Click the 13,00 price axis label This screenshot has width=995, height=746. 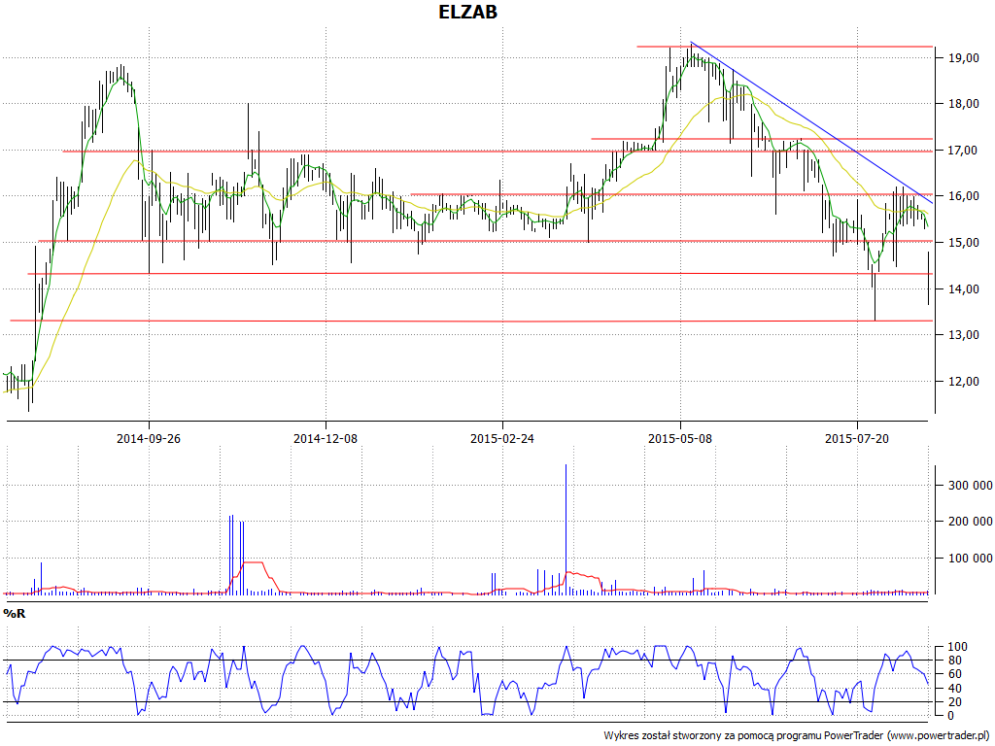963,335
